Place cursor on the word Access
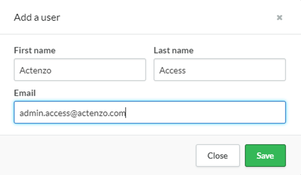This screenshot has width=301, height=175. click(x=172, y=70)
